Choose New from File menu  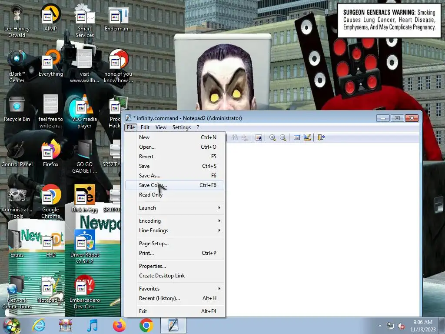tap(174, 137)
